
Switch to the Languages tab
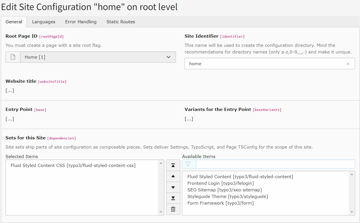(x=44, y=22)
